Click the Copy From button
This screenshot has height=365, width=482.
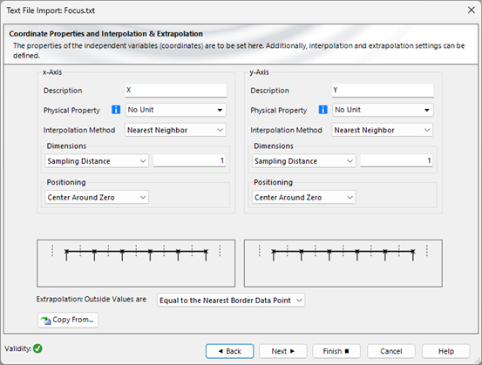pos(68,320)
